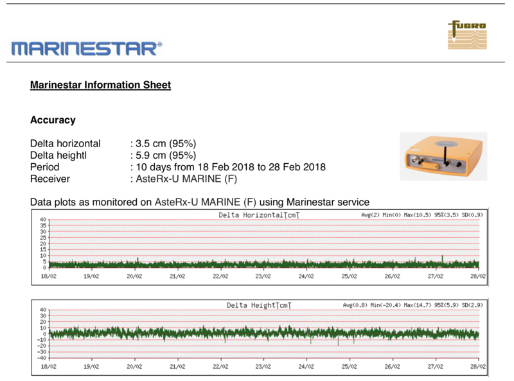Click the 28/02 label on height chart

coord(478,367)
